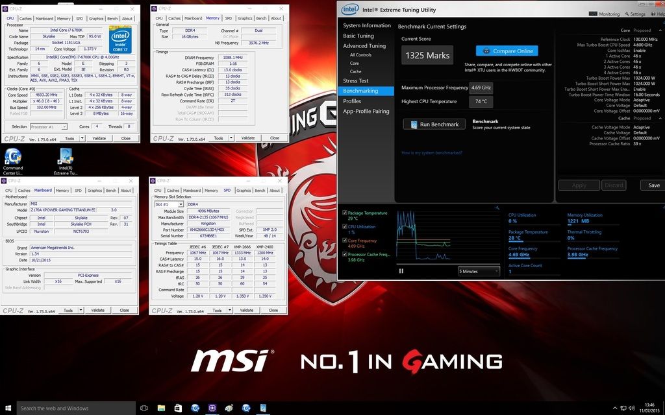Click the network icon in system tray
The image size is (665, 415).
(x=623, y=409)
